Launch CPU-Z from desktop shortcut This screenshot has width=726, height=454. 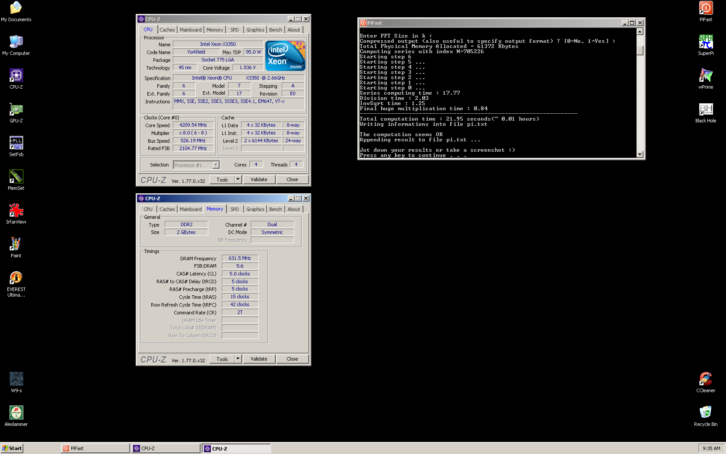coord(16,79)
